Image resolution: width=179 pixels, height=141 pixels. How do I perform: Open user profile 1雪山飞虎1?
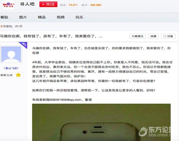pos(11,68)
